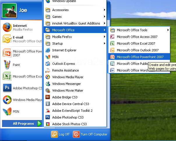Viewport: 176px width, 141px height.
Task: Click the Windows Update entry
Action: pos(75,1)
